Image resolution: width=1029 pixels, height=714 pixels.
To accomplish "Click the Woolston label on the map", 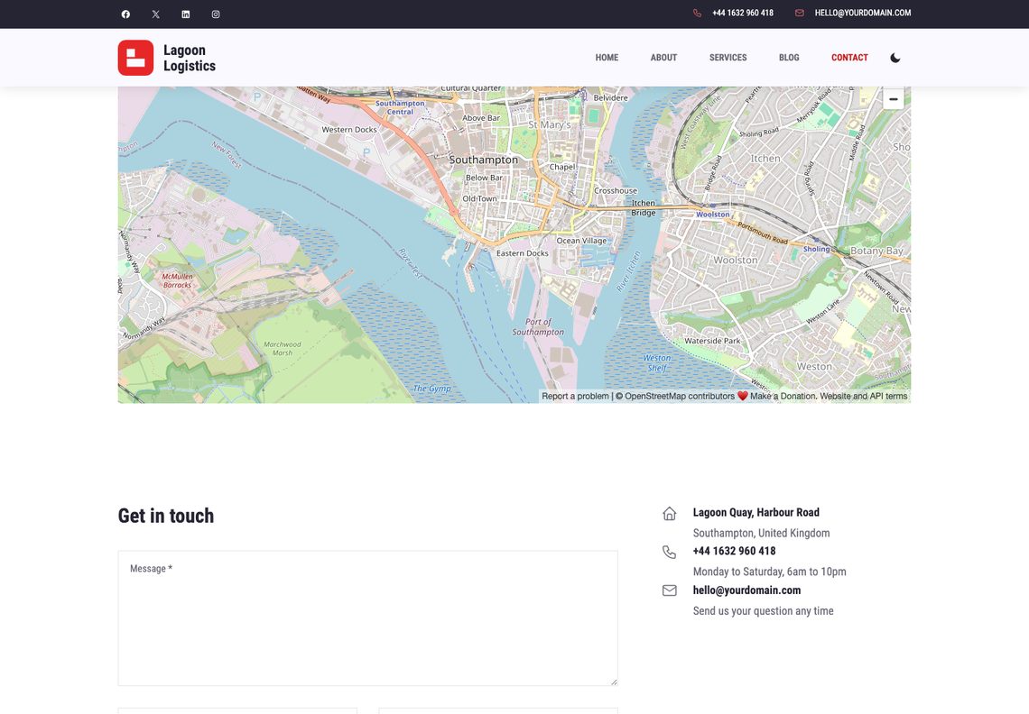I will [735, 261].
